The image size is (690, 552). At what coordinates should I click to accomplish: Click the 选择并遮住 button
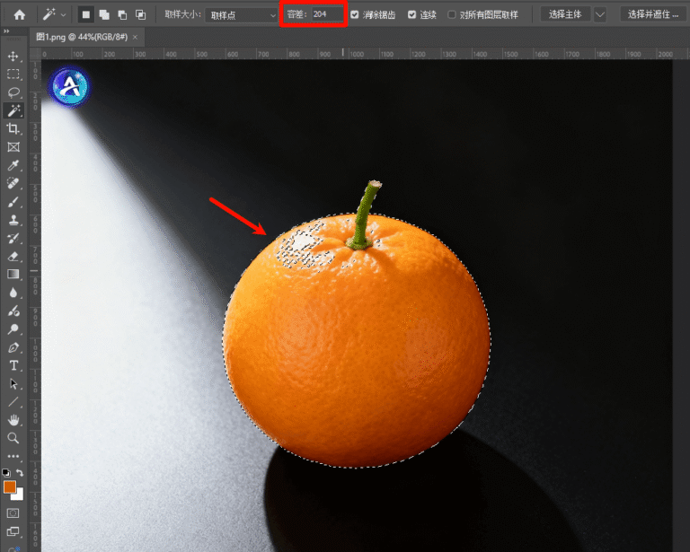click(651, 14)
